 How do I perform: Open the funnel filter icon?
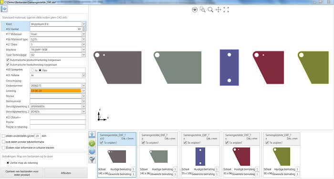click(92, 159)
